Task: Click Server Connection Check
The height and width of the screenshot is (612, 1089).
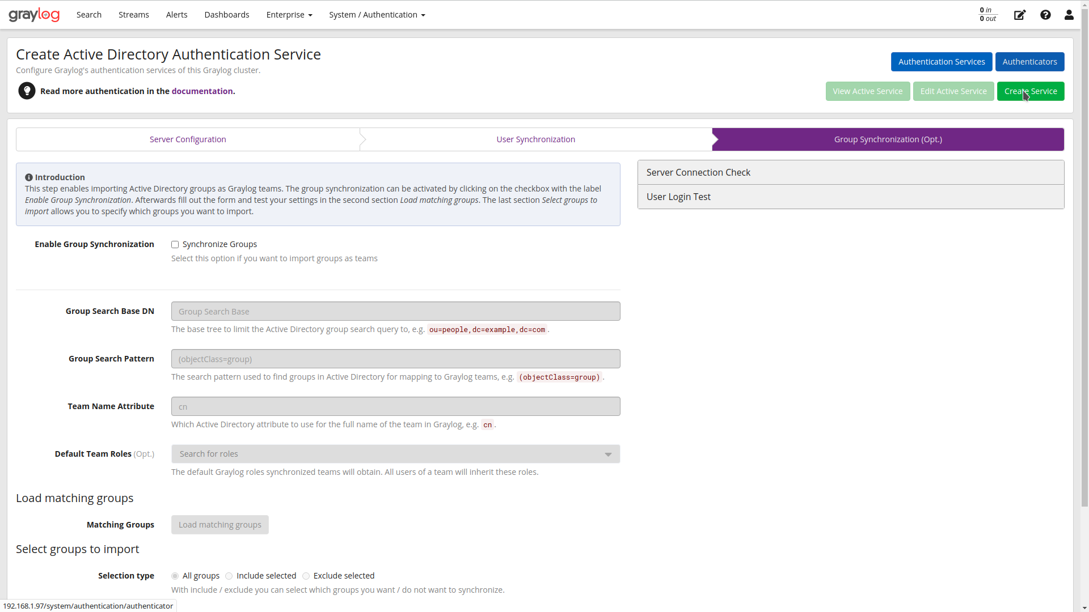Action: (x=699, y=172)
